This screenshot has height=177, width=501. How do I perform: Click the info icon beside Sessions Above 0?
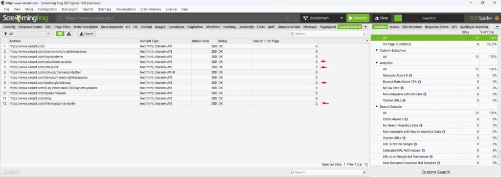pos(410,76)
